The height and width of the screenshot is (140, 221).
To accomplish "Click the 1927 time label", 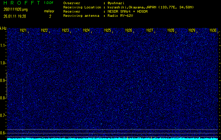I will (150, 30).
